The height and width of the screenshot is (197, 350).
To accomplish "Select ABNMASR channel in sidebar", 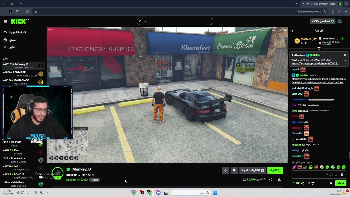I will pos(23,74).
